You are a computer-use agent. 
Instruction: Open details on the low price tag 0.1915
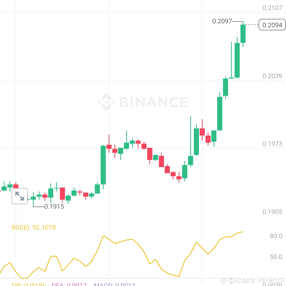pos(54,207)
